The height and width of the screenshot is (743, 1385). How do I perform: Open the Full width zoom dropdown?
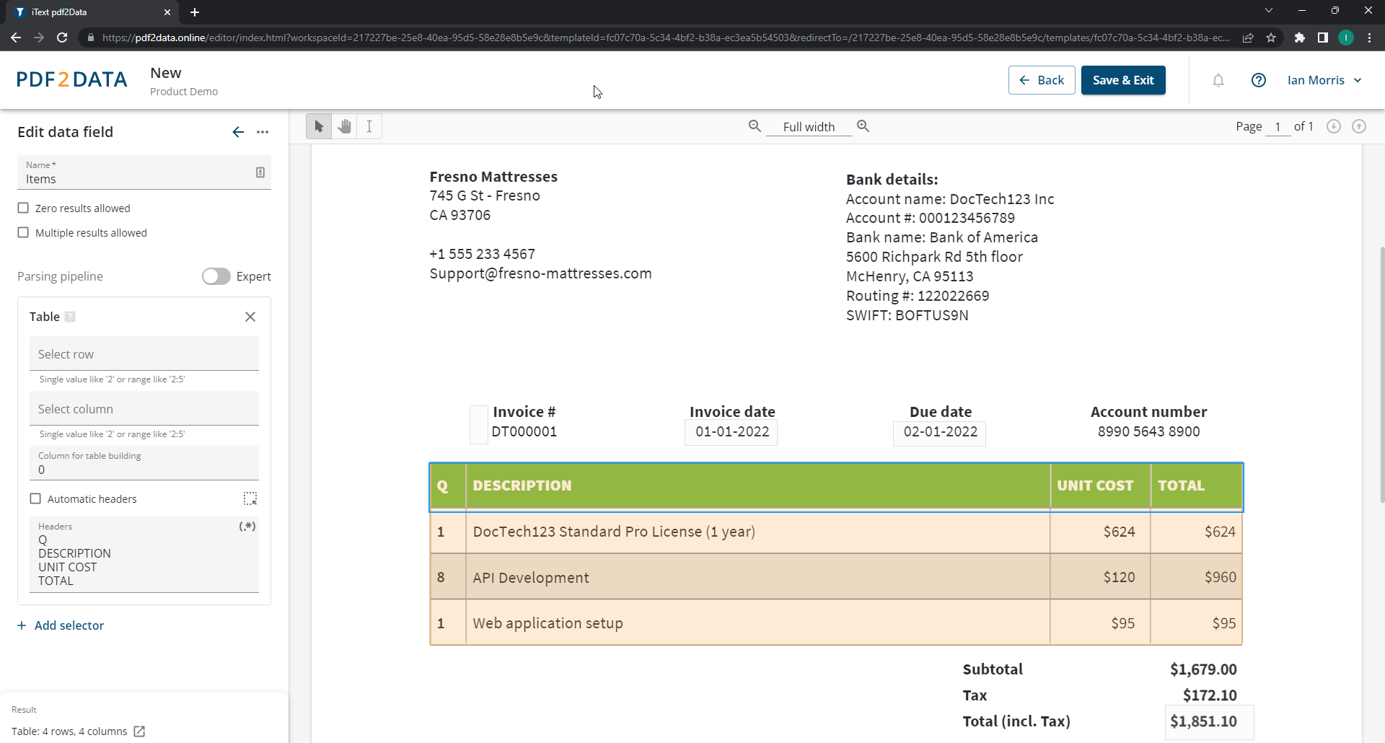(809, 127)
